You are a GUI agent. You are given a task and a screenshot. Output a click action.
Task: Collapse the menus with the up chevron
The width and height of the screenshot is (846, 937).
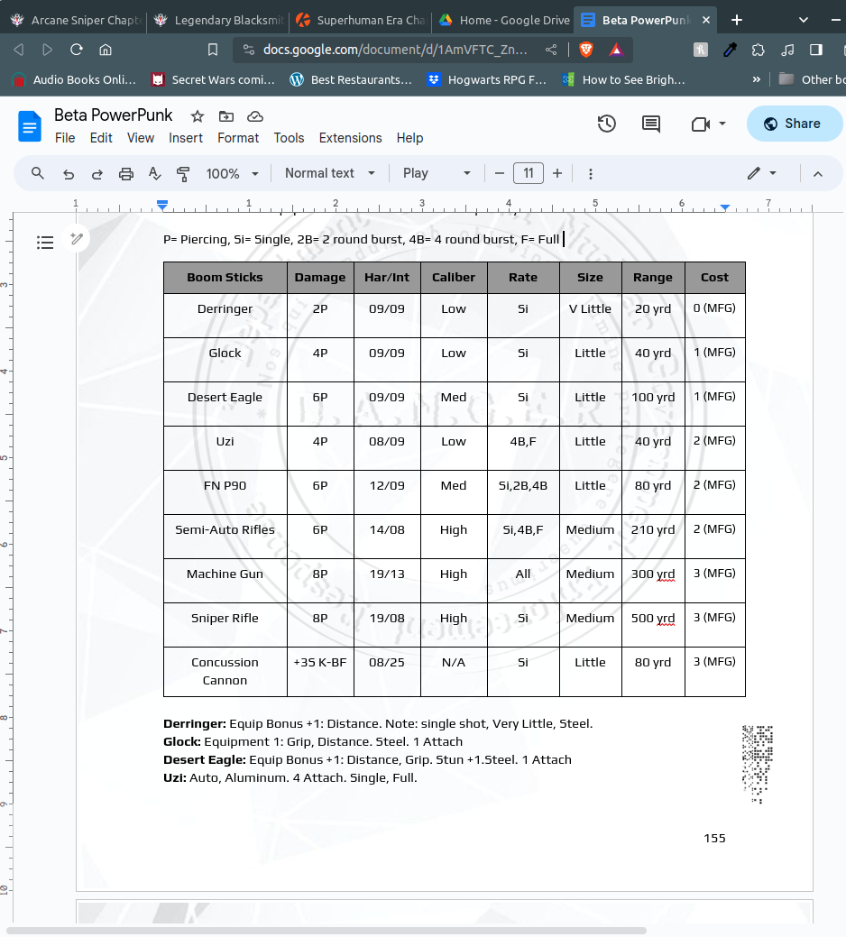coord(818,174)
